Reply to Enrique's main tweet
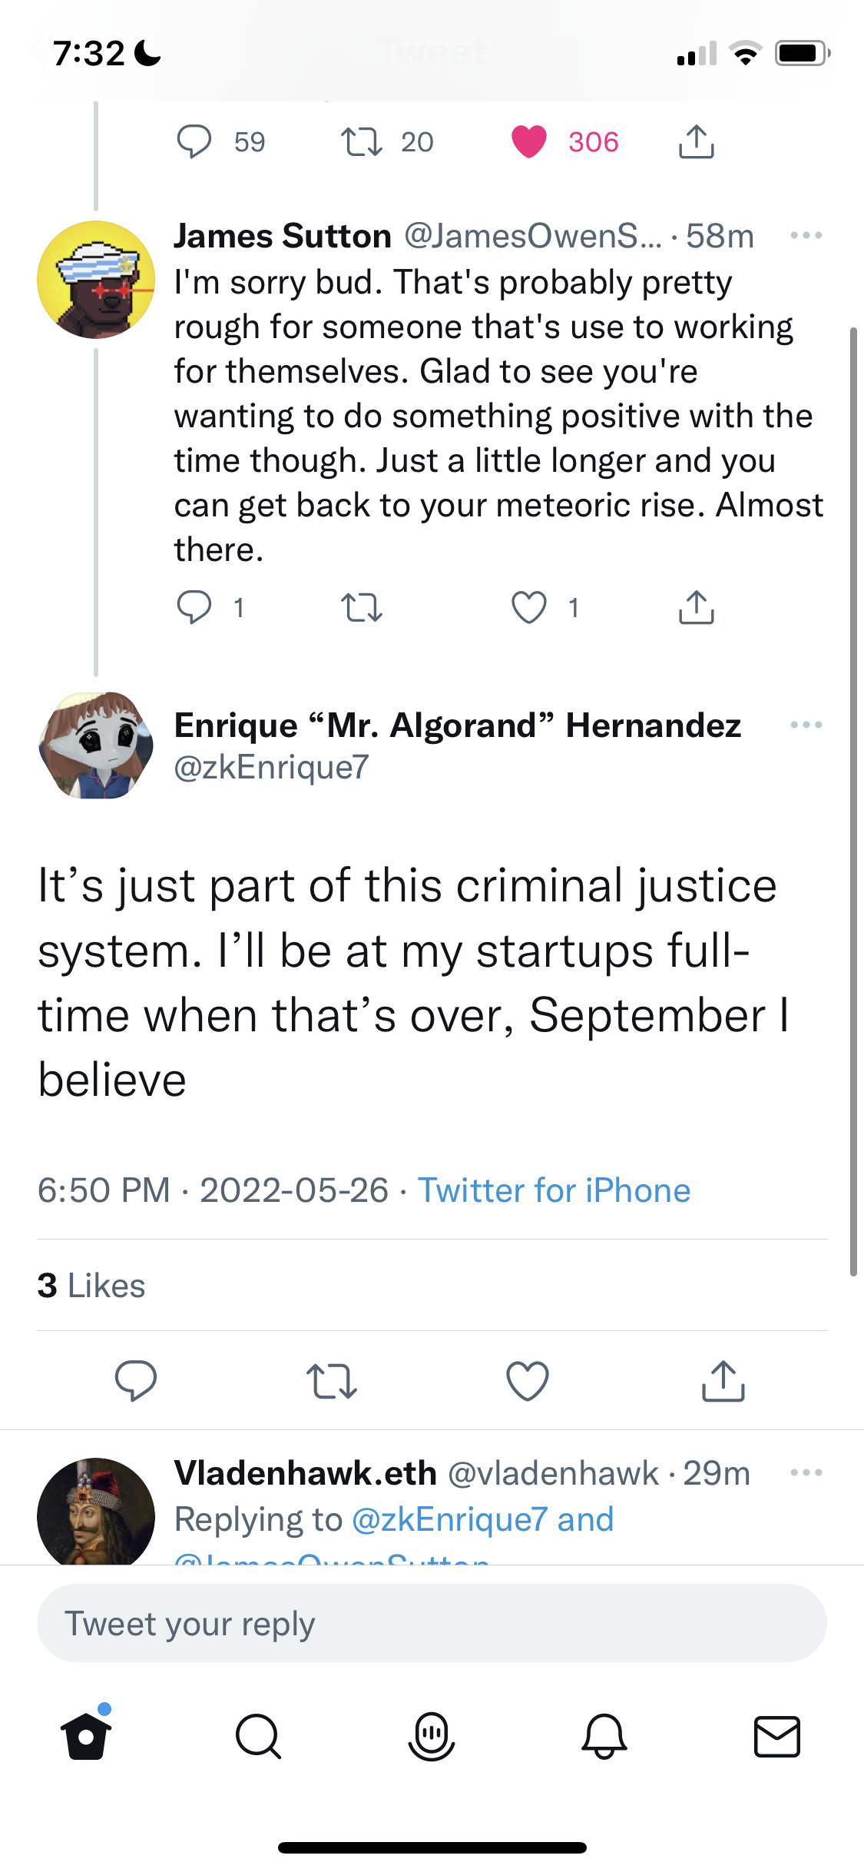The image size is (864, 1872). (136, 1381)
